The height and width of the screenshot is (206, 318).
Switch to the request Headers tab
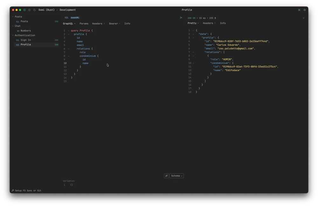tap(98, 24)
